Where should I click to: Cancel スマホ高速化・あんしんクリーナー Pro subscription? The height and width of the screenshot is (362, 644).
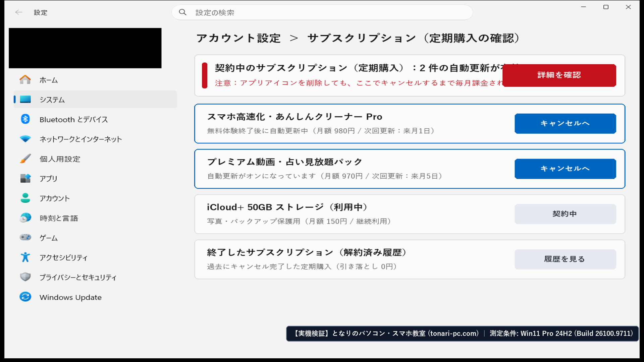tap(565, 123)
